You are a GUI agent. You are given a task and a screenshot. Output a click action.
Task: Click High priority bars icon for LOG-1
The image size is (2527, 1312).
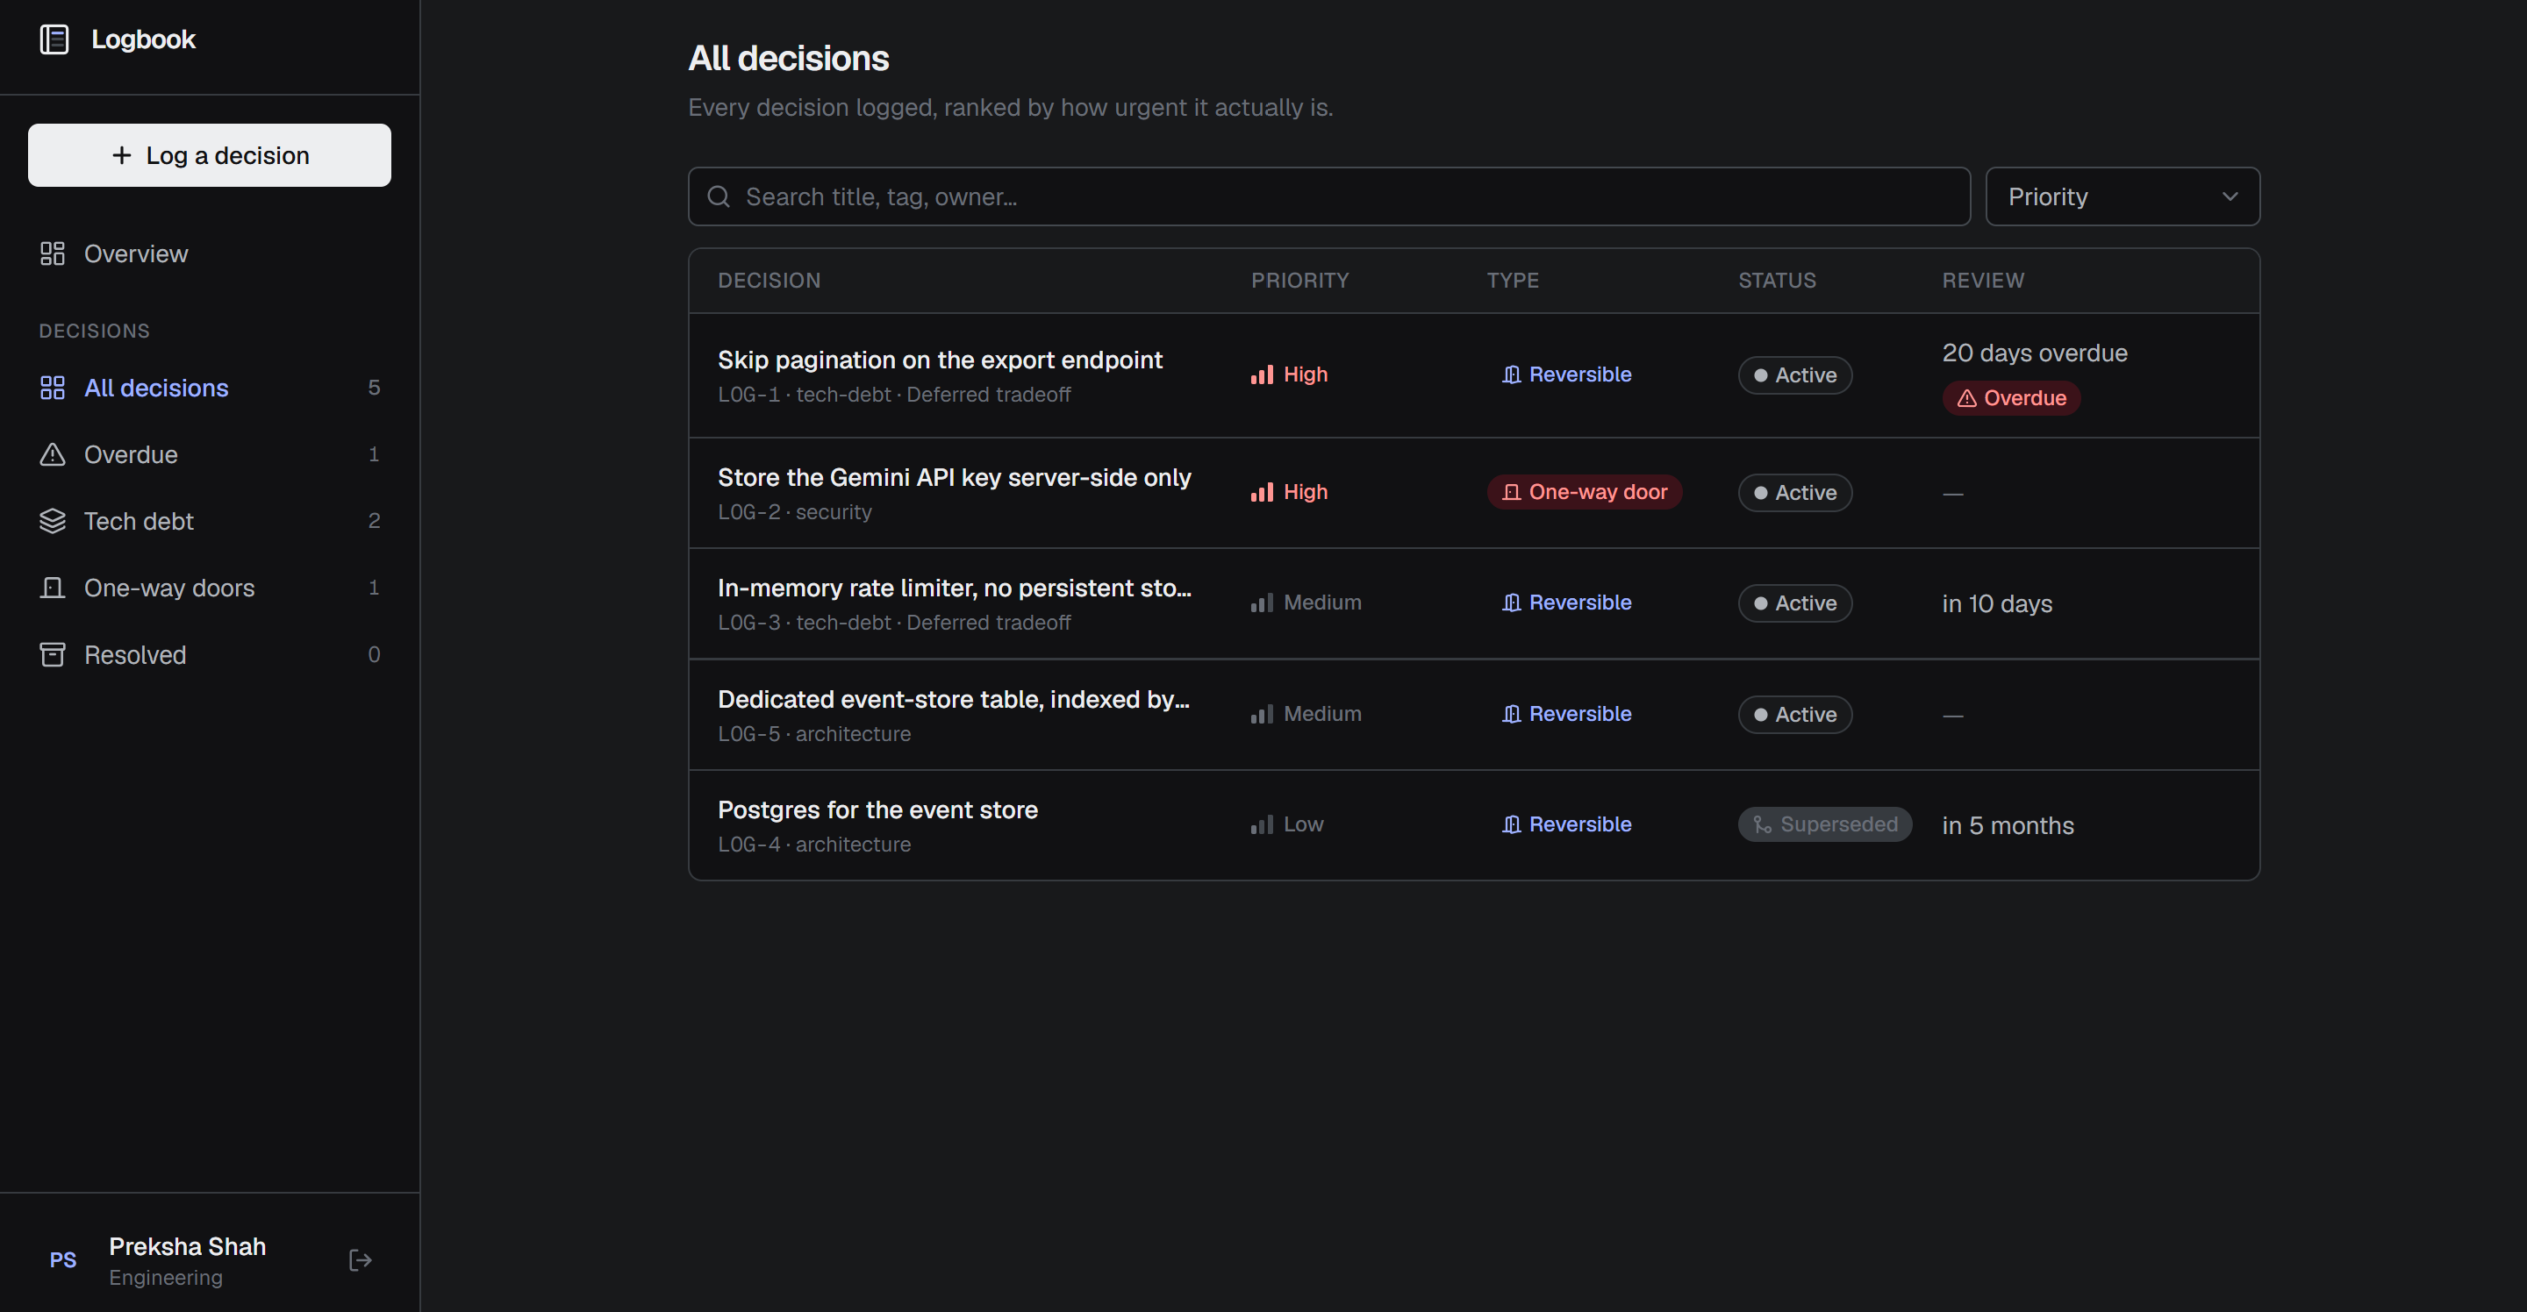coord(1262,374)
